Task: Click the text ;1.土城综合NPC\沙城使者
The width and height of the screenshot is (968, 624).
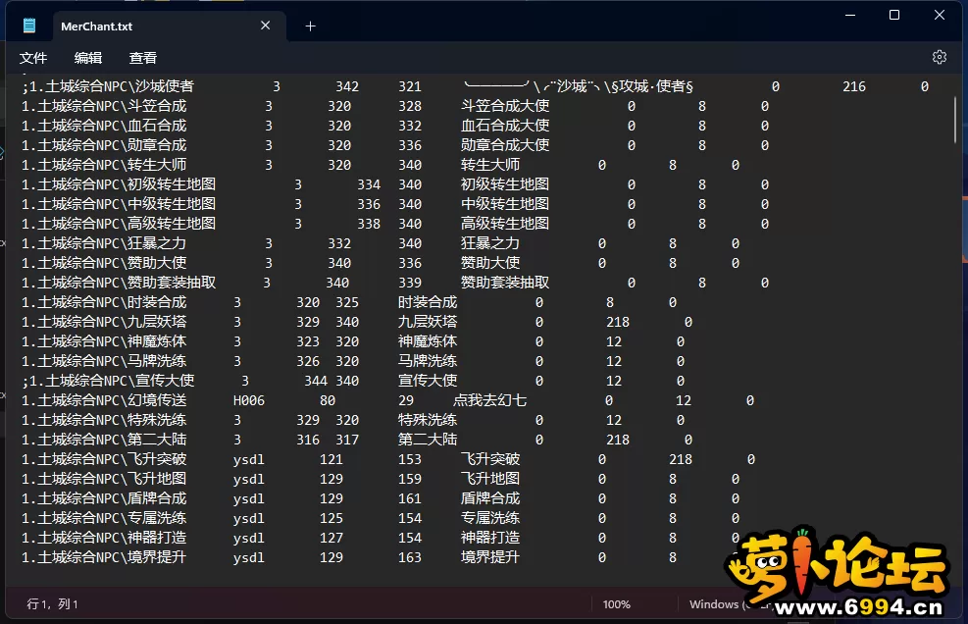Action: (108, 87)
